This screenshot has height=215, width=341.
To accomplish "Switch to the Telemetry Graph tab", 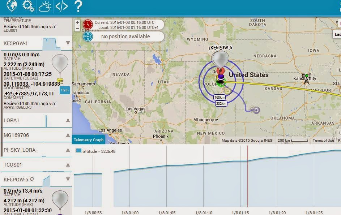I will pos(89,139).
